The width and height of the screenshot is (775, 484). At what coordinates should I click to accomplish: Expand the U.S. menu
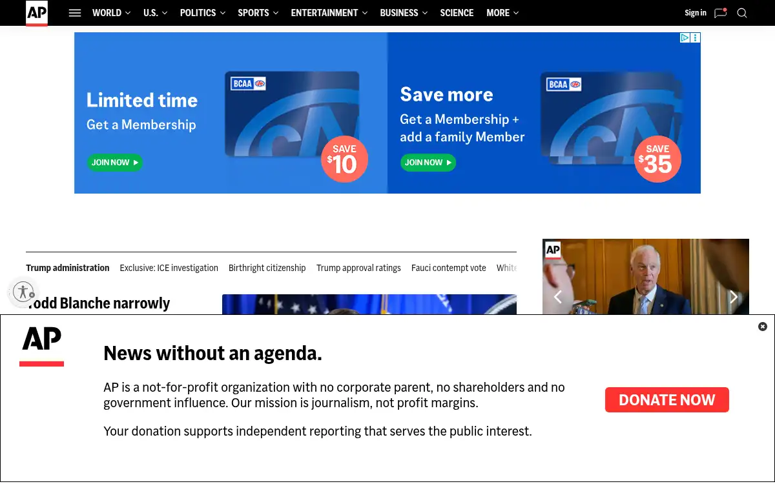[x=155, y=13]
